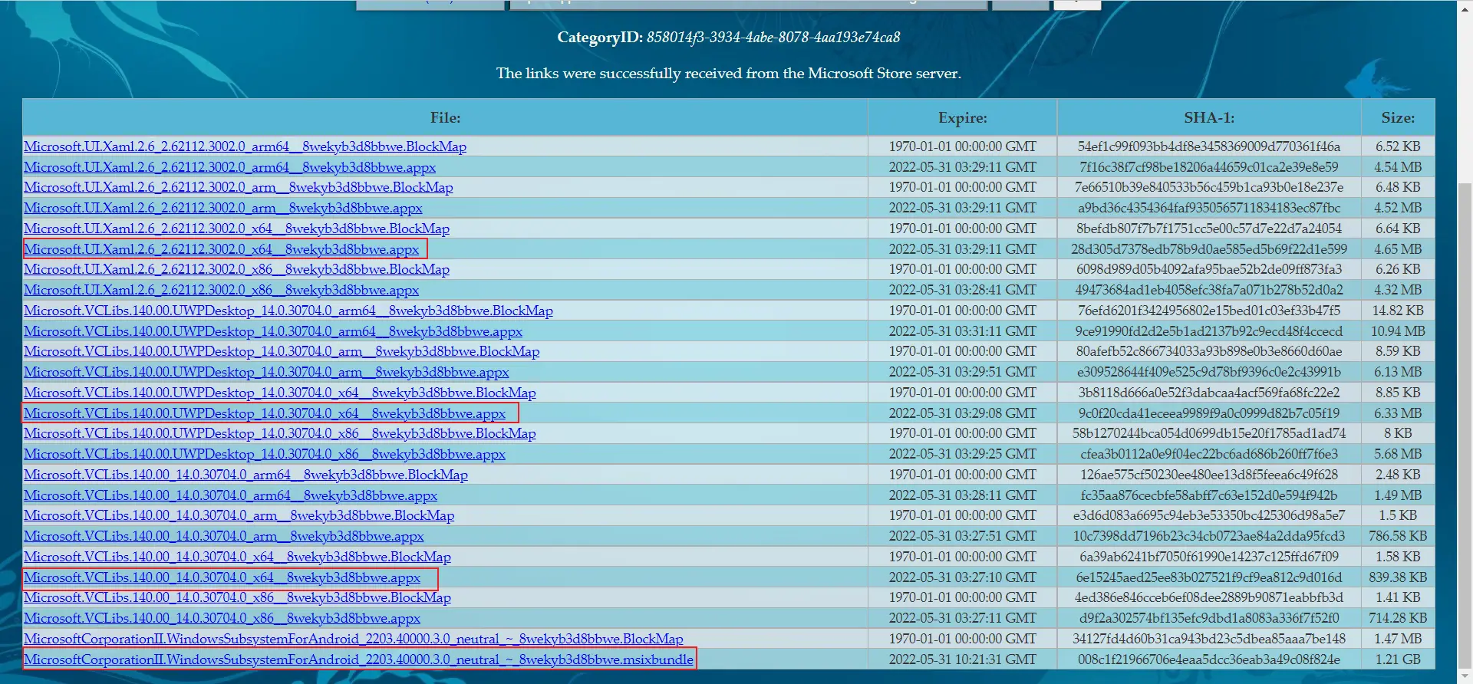This screenshot has width=1473, height=684.
Task: Click the SHA-1 column header
Action: [1208, 118]
